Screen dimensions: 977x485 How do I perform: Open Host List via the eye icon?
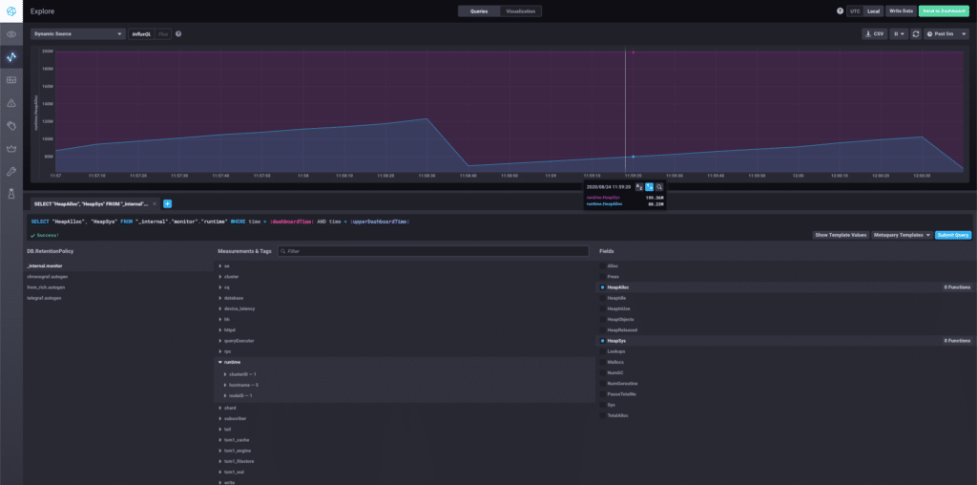pos(11,34)
